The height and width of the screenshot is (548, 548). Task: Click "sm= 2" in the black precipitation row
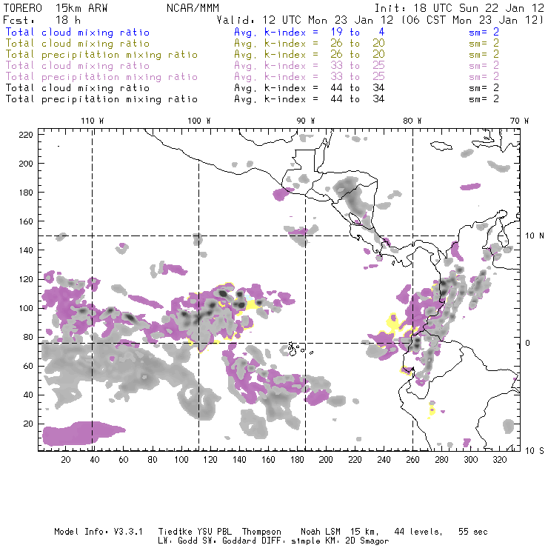point(484,99)
